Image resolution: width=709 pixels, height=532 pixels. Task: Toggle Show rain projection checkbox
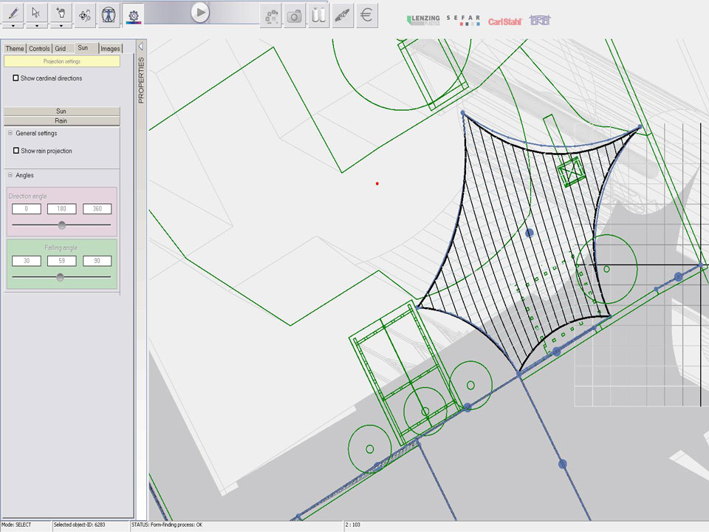[x=16, y=151]
